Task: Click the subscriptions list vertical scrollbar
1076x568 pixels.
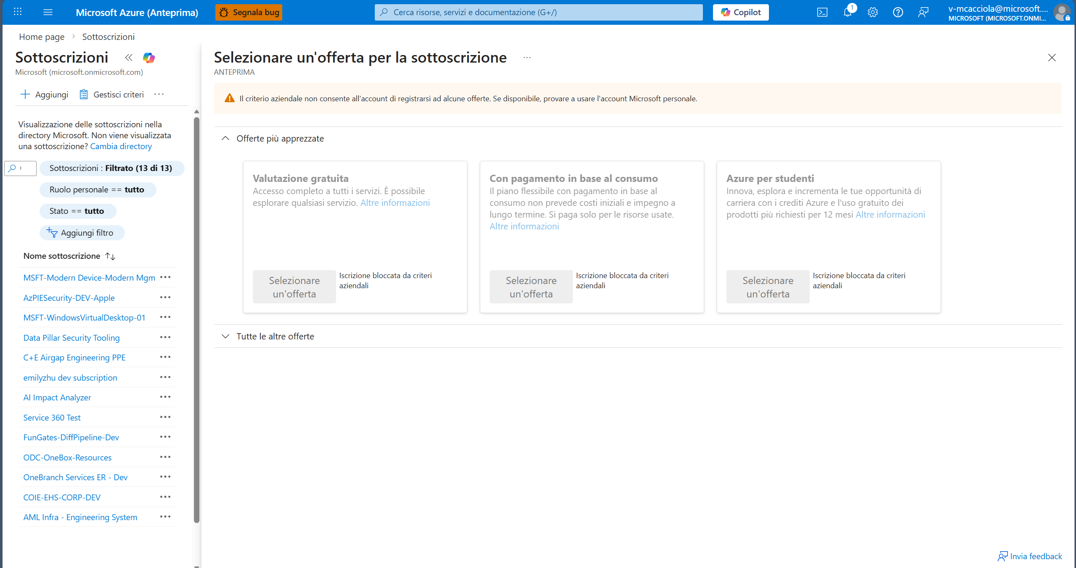Action: tap(196, 319)
